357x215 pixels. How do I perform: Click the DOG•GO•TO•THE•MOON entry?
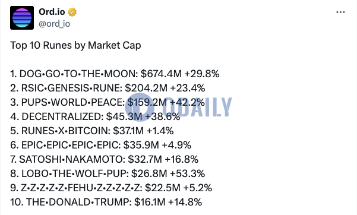(115, 74)
